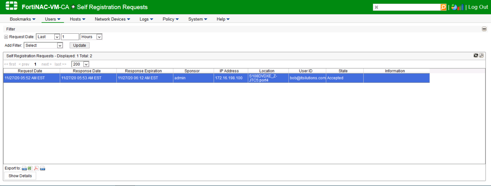Viewport: 491px width, 186px height.
Task: Open the Users menu
Action: pyautogui.click(x=53, y=19)
